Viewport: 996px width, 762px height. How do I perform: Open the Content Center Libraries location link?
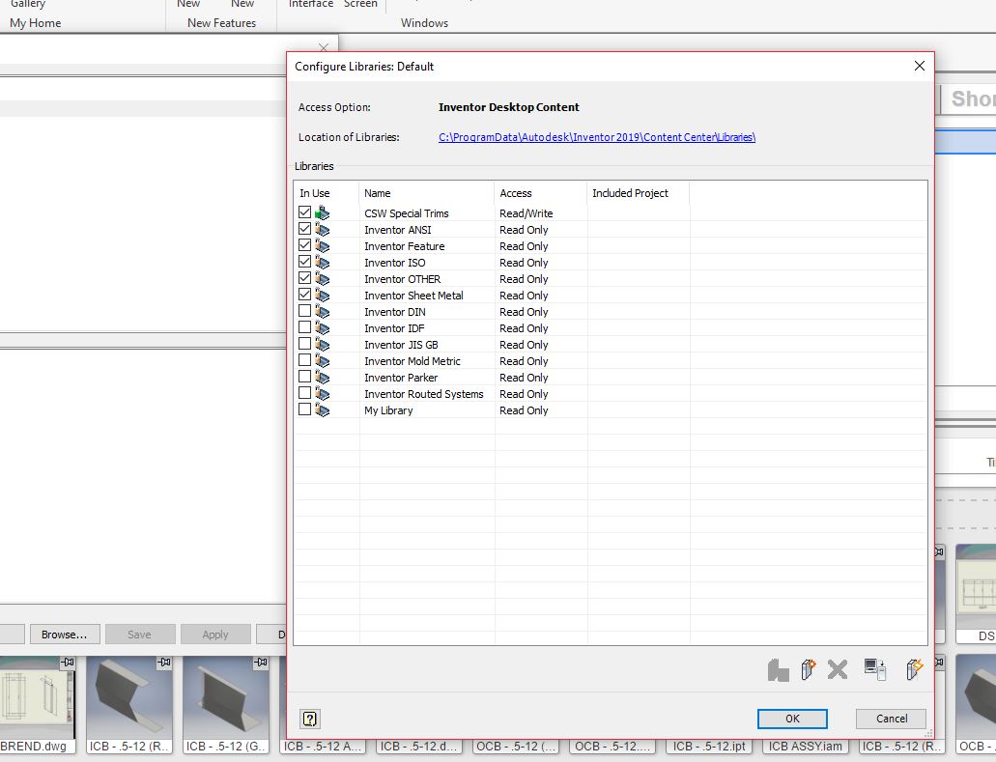coord(597,137)
